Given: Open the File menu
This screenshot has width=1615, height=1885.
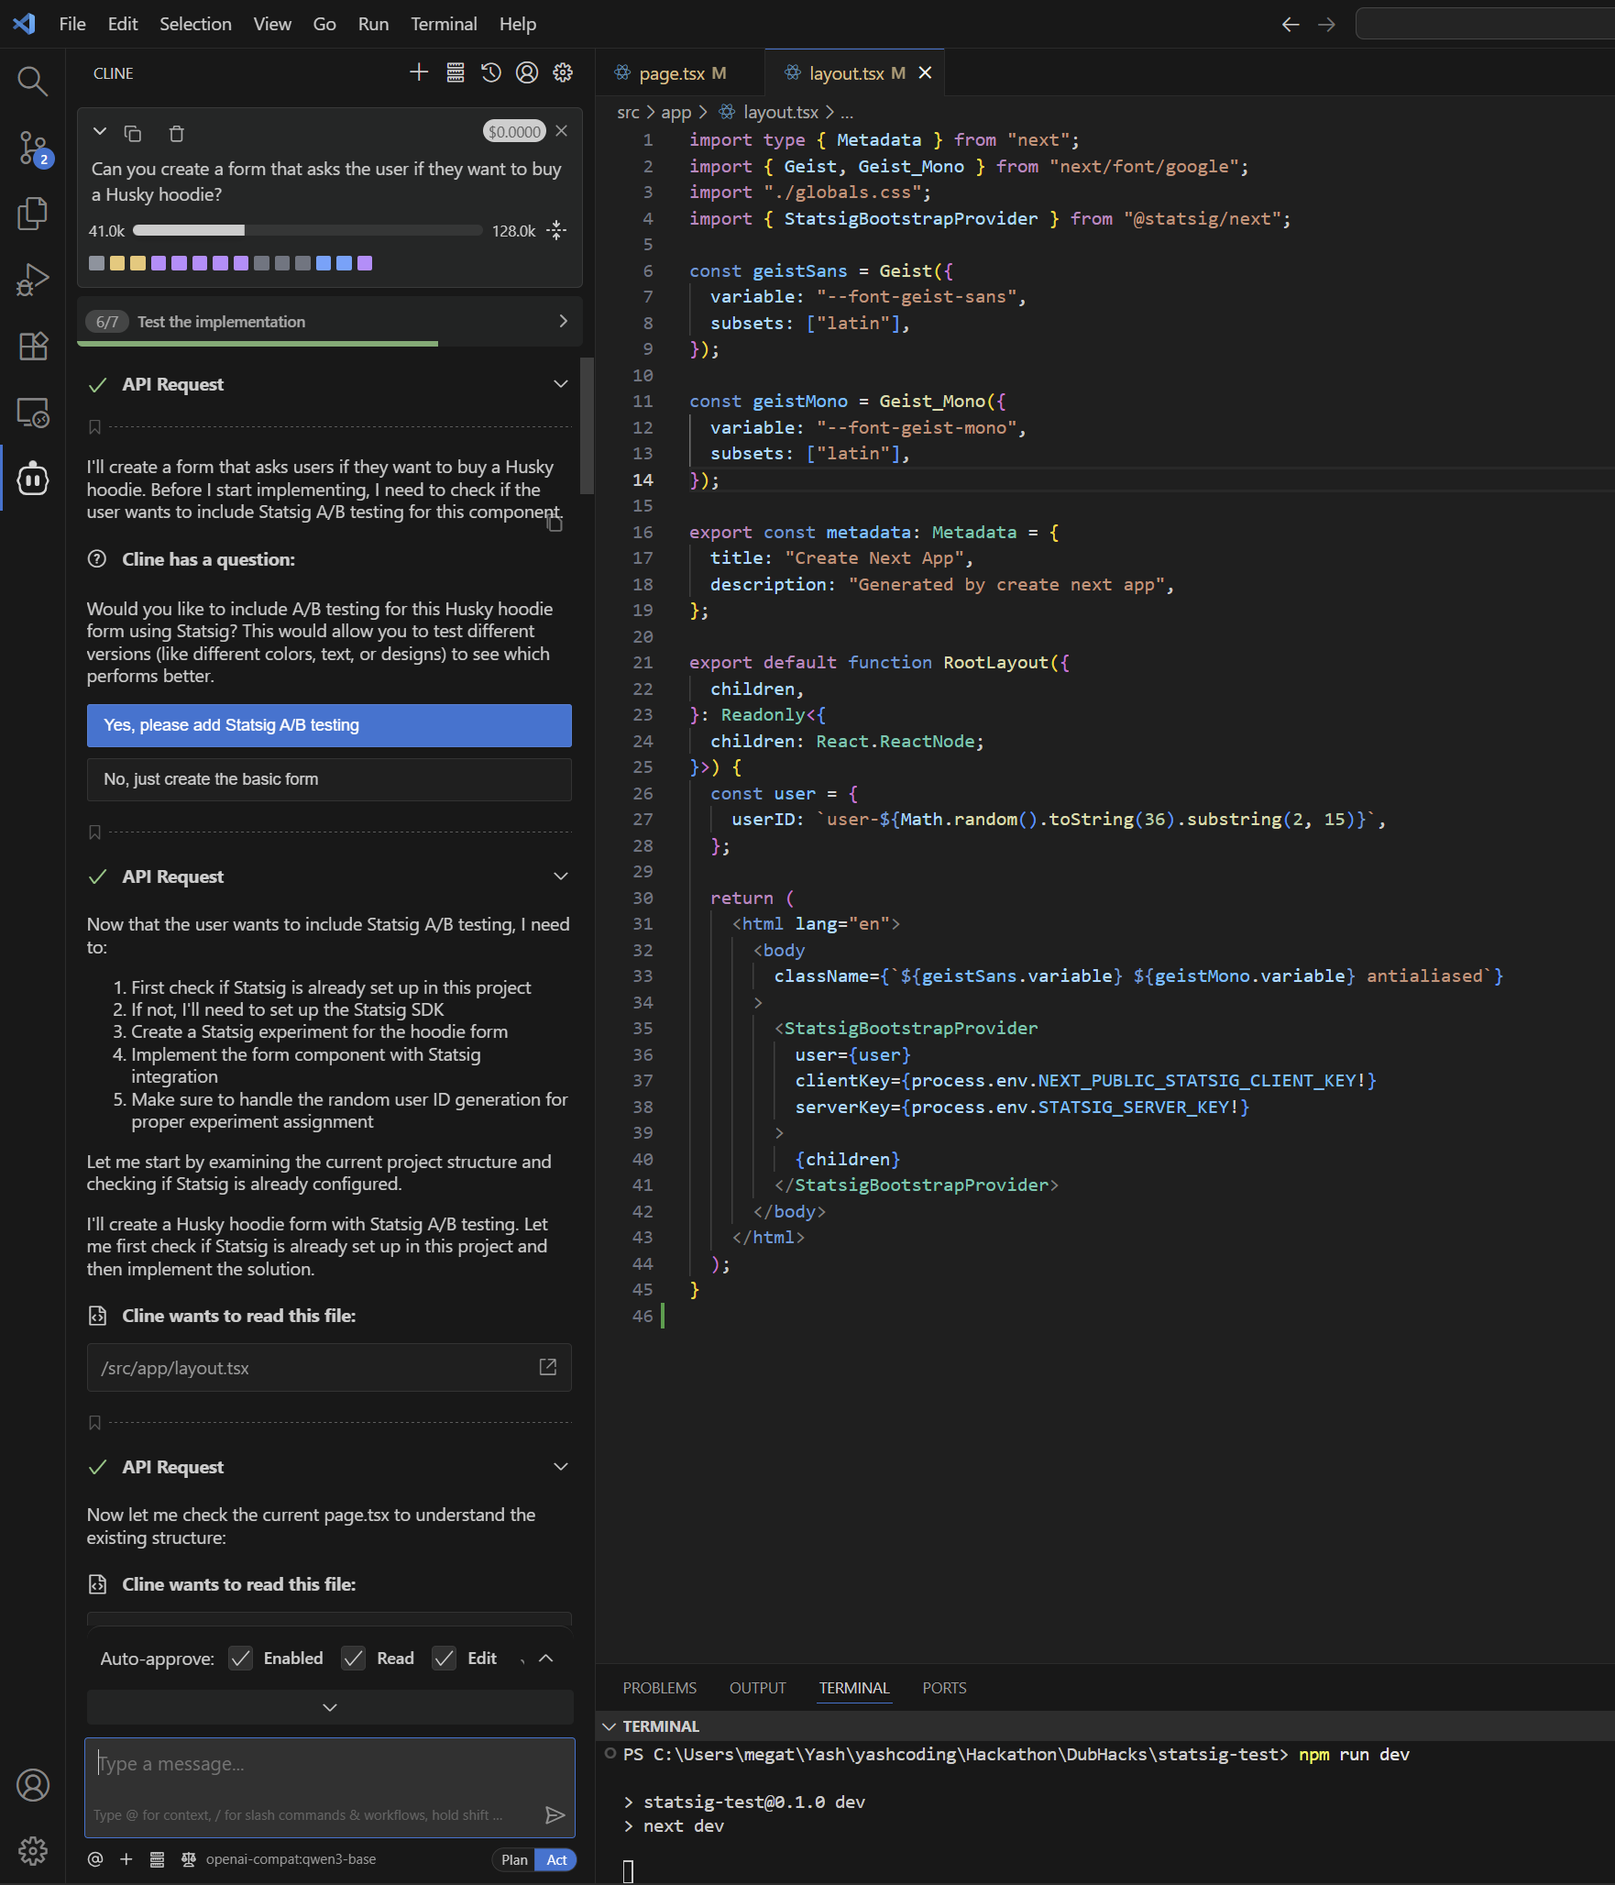Looking at the screenshot, I should point(72,24).
